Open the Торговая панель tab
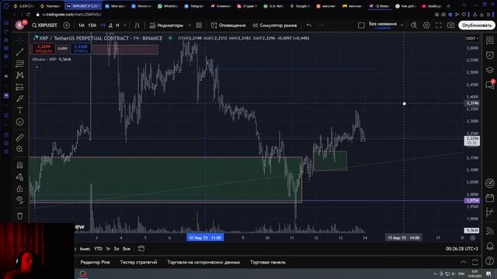Screen dimensions: 497x279 [268, 262]
